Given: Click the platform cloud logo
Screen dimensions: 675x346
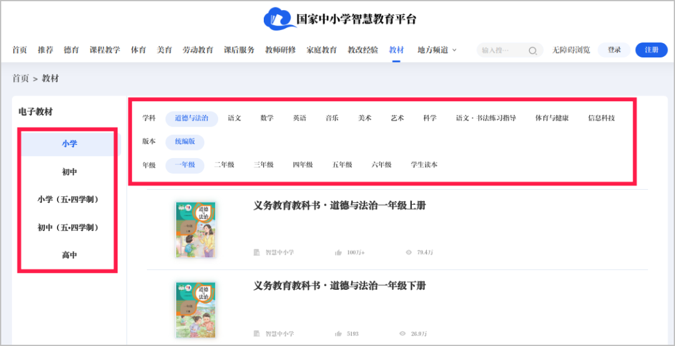Looking at the screenshot, I should point(277,19).
